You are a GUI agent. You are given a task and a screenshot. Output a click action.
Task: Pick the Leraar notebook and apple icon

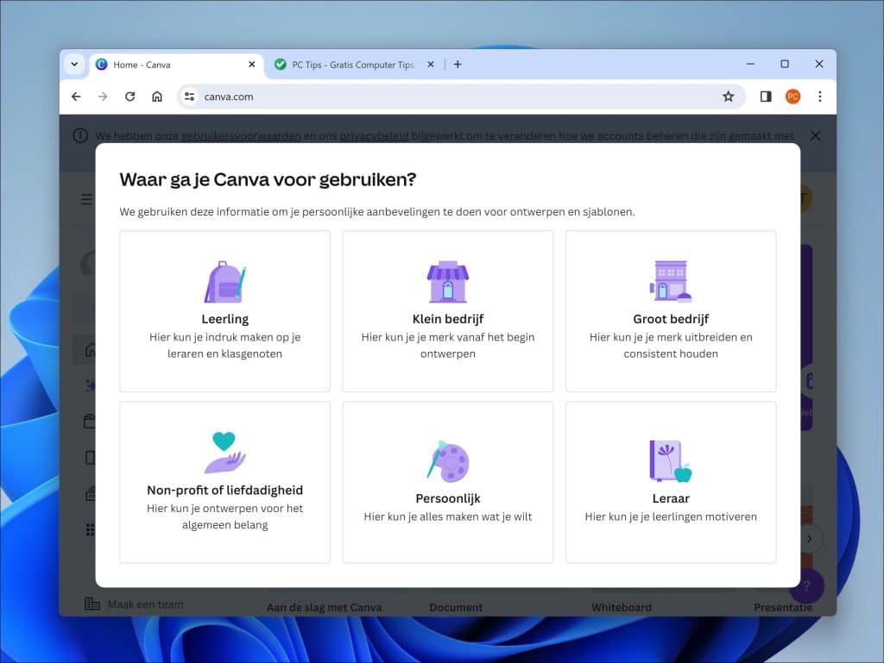[671, 461]
